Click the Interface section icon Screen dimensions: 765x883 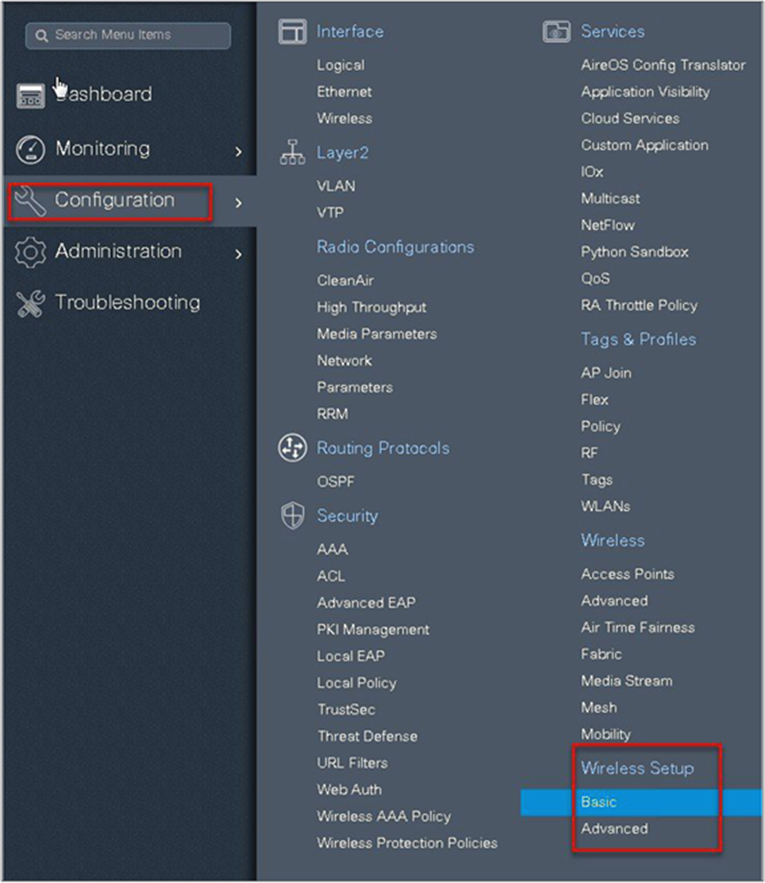[x=291, y=32]
